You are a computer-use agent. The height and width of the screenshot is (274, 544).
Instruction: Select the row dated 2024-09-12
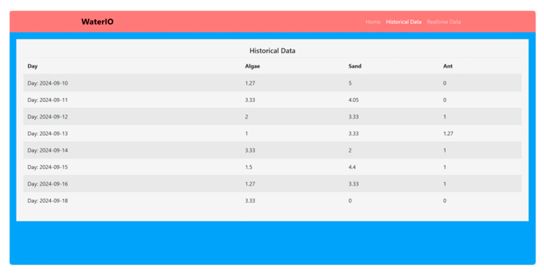pos(48,117)
